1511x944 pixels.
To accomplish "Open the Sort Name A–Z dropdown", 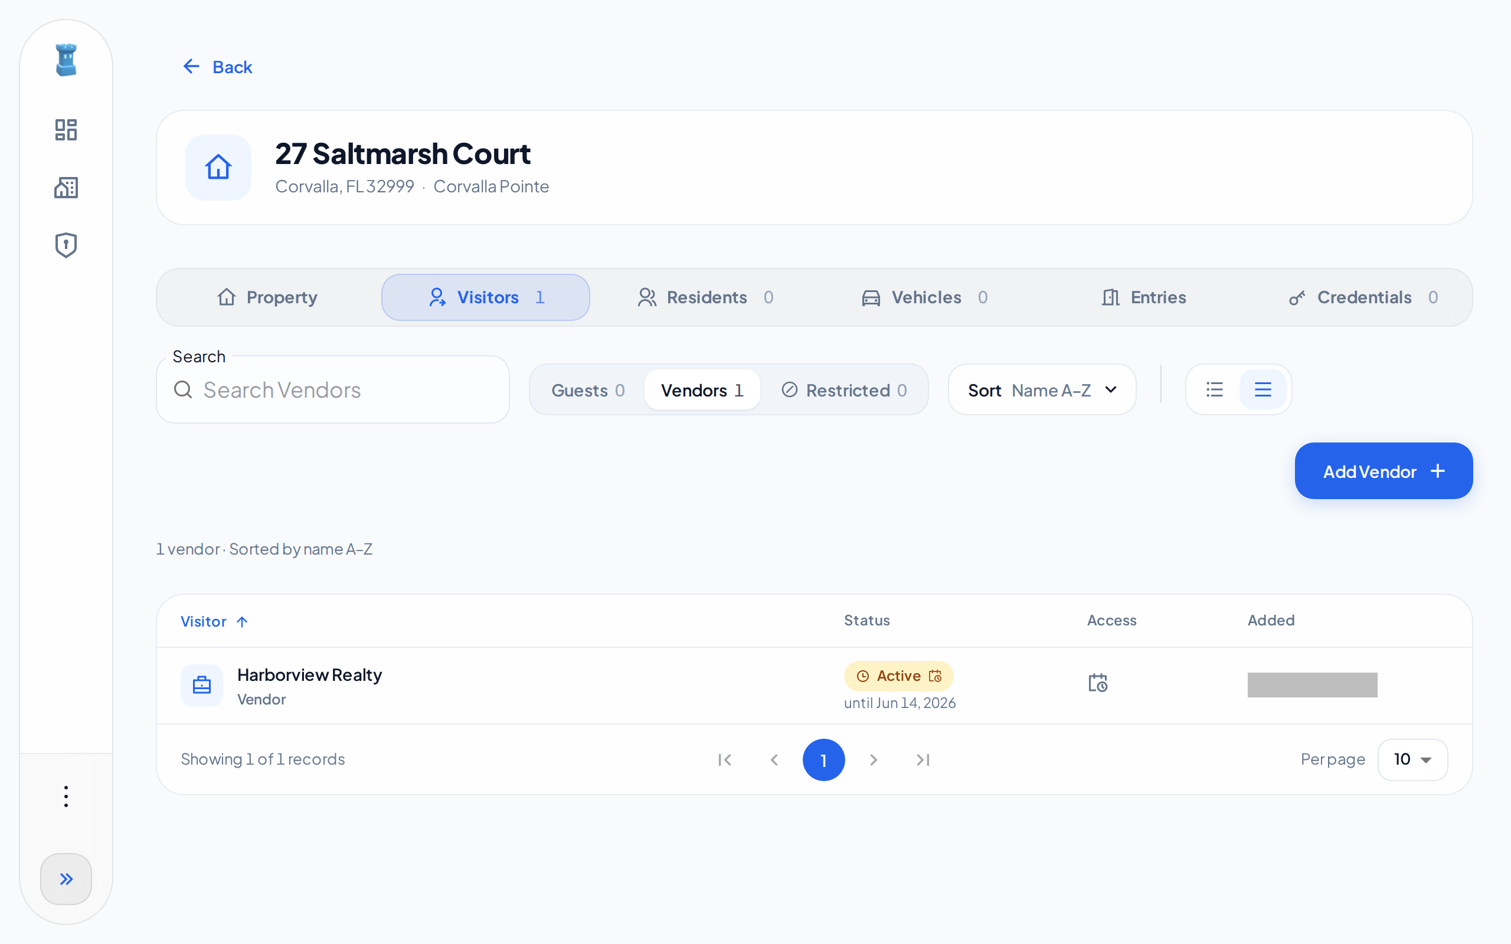I will tap(1041, 390).
